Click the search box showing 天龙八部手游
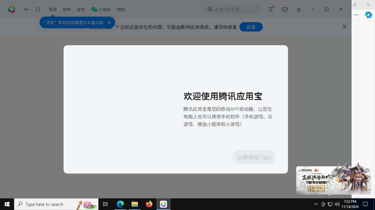Viewport: 375px width, 210px height. click(233, 9)
